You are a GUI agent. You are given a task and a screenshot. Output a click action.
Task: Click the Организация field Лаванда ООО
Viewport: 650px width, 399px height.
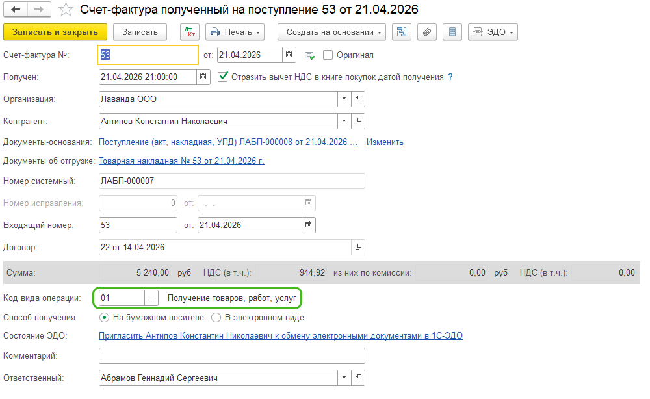pyautogui.click(x=218, y=99)
